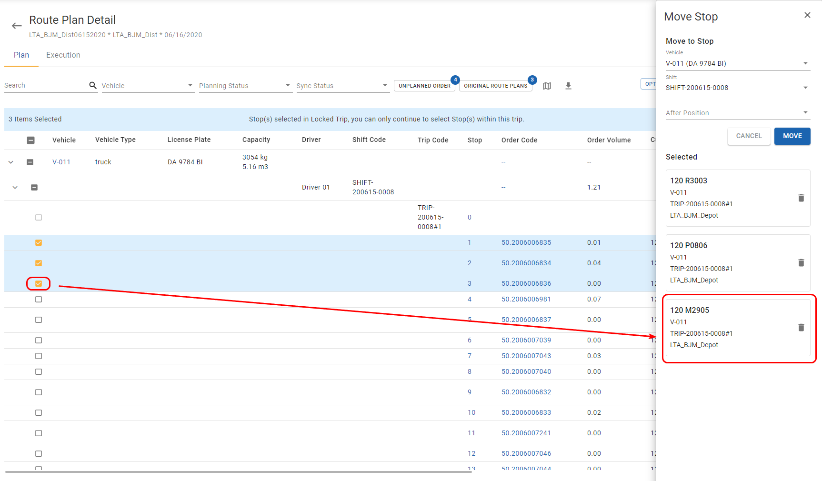Open the Sync Status dropdown

[x=343, y=86]
